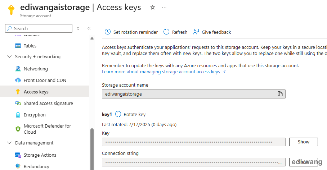Viewport: 327px width, 170px height.
Task: Click the circular Refresh arrow icon
Action: coord(166,32)
